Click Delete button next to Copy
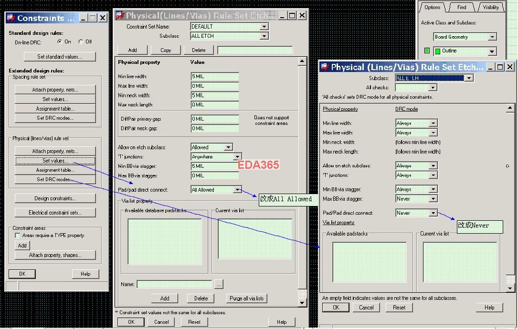The height and width of the screenshot is (329, 518). (x=199, y=50)
